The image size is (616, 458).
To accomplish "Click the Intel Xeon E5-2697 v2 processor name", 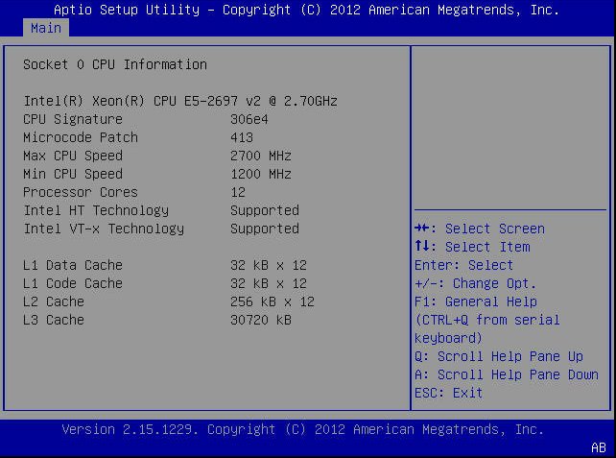I will tap(180, 101).
